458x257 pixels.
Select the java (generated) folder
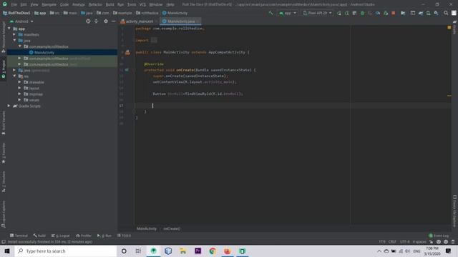[x=34, y=70]
